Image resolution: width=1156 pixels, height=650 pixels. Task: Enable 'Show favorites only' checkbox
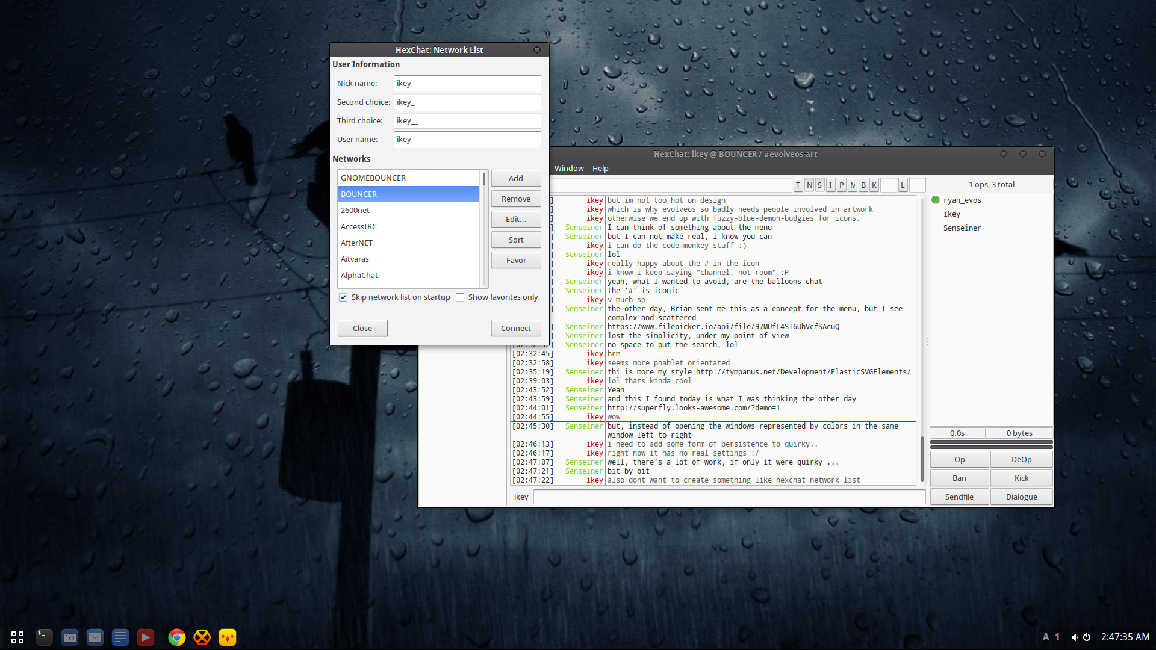[460, 297]
